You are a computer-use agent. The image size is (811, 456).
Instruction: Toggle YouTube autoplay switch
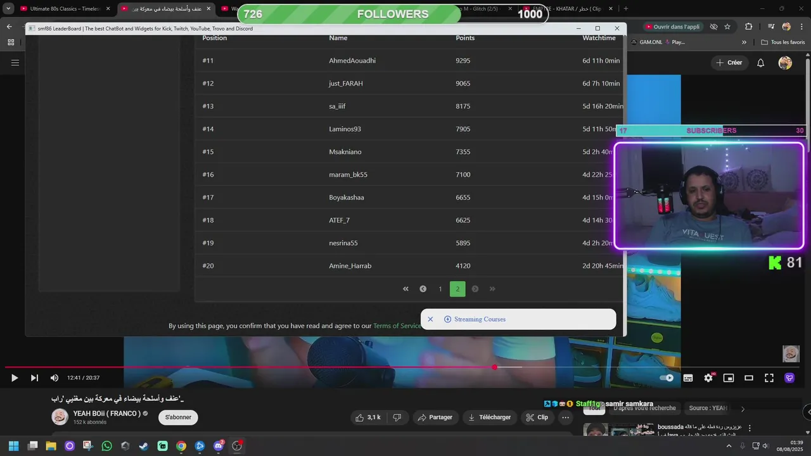[667, 378]
